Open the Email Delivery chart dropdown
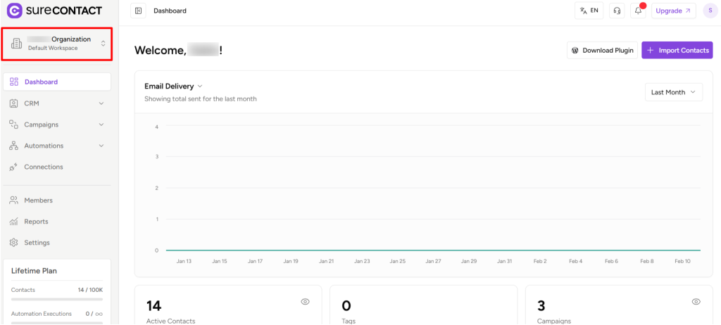 tap(173, 86)
